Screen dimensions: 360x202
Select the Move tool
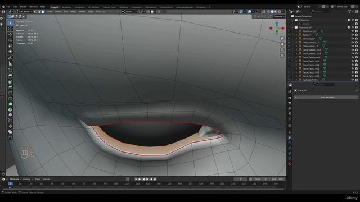click(x=10, y=35)
